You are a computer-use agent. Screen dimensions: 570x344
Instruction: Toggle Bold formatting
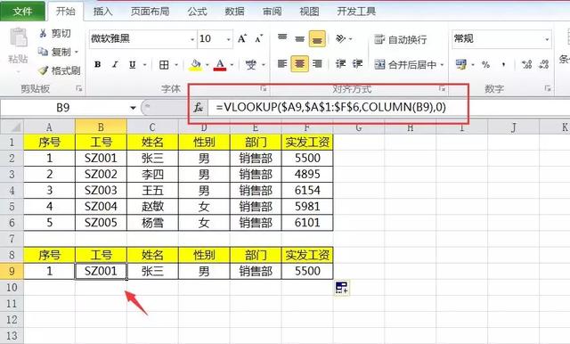click(97, 65)
